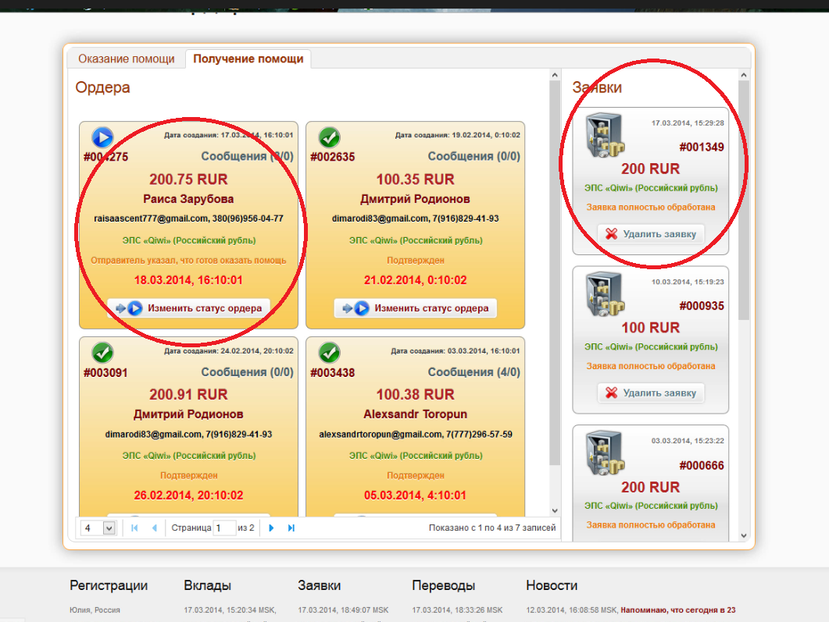The height and width of the screenshot is (622, 829).
Task: Delete request #000935 with Удалить заявку
Action: tap(651, 393)
